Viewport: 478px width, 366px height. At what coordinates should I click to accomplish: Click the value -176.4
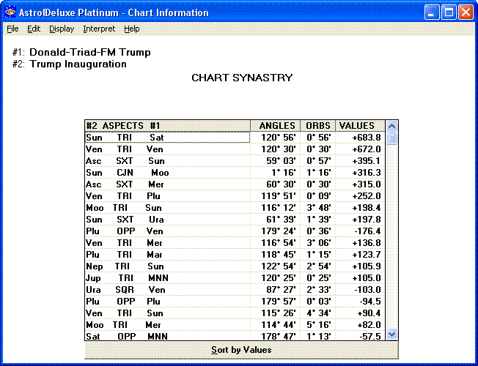tap(367, 231)
